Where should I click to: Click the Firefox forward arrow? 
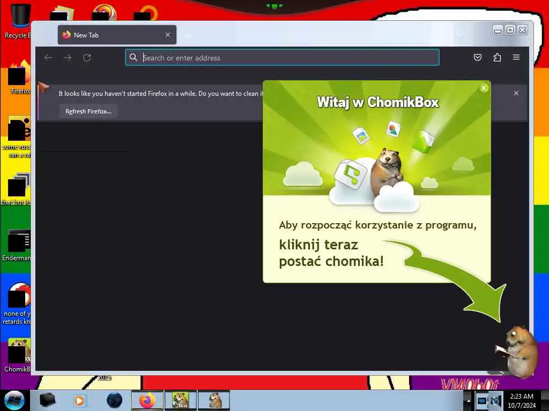pyautogui.click(x=68, y=58)
